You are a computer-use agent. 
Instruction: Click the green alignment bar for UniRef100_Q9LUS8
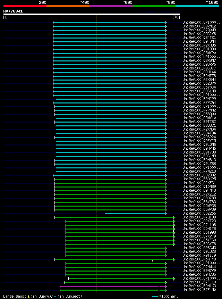116,252
